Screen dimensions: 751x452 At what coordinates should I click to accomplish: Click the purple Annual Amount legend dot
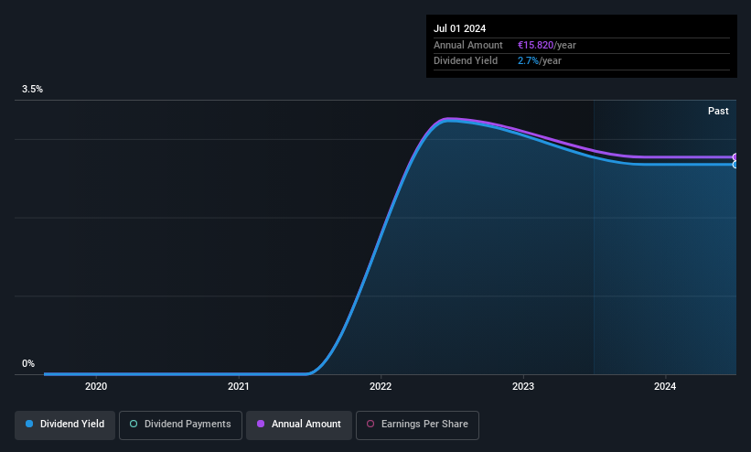click(261, 424)
